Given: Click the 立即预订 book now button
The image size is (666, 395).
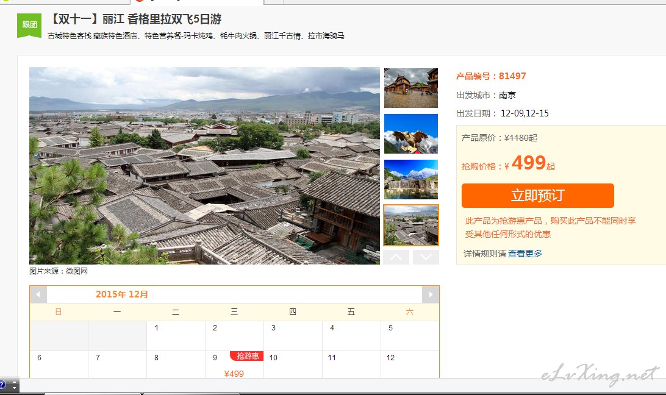Looking at the screenshot, I should (x=538, y=196).
